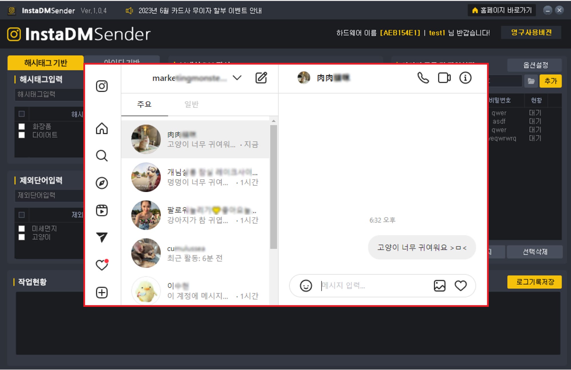Click the Create new post plus icon
Image resolution: width=571 pixels, height=370 pixels.
pos(102,293)
